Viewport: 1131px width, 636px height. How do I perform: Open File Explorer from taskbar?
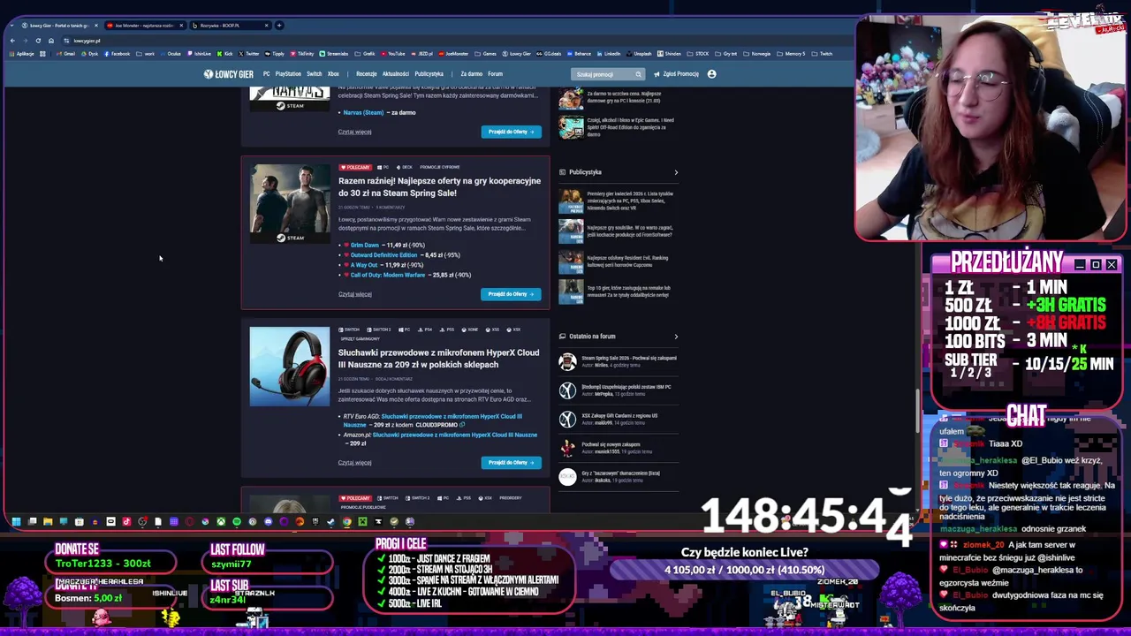pos(48,521)
